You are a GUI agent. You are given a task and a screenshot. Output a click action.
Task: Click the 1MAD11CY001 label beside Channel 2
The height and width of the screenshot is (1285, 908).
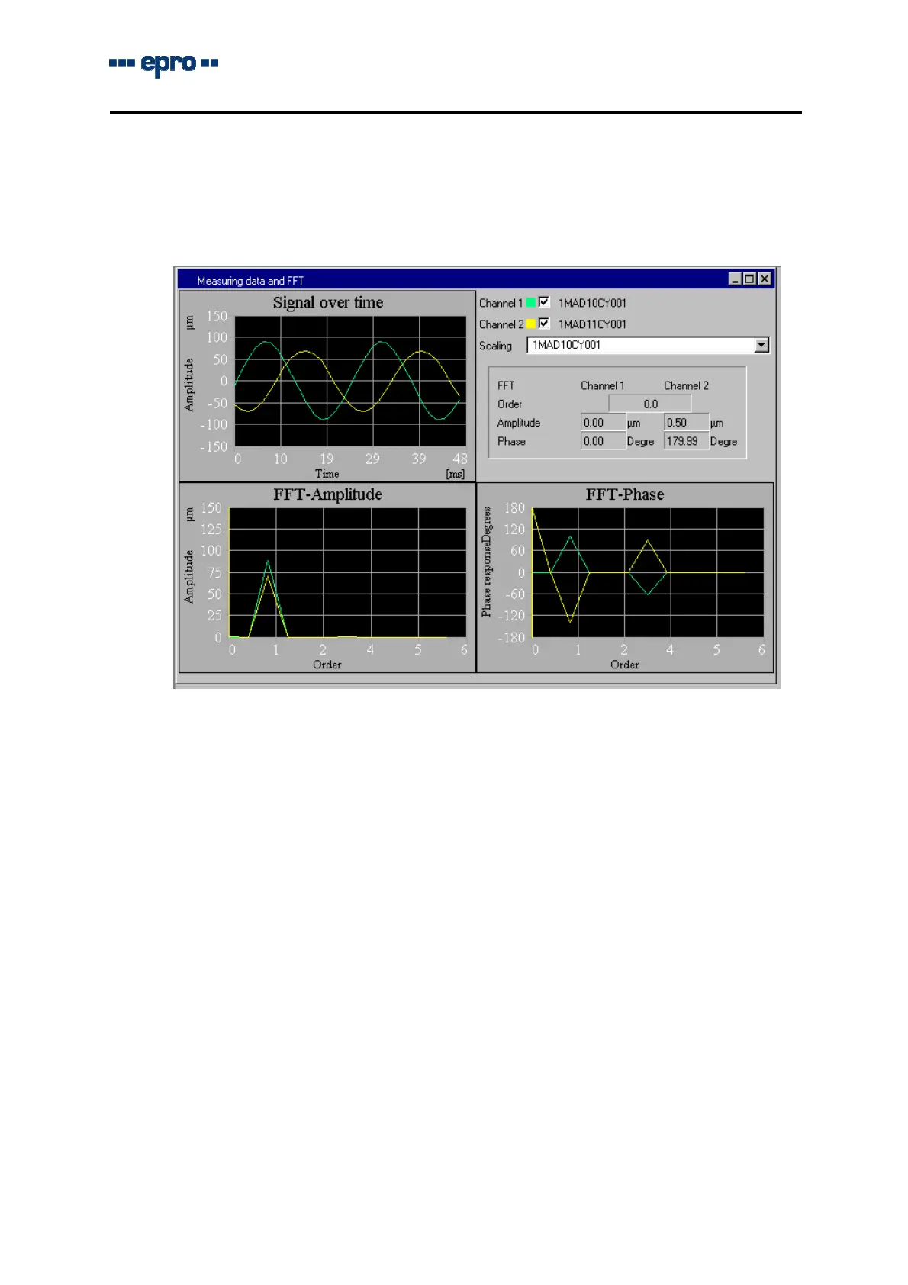coord(592,324)
